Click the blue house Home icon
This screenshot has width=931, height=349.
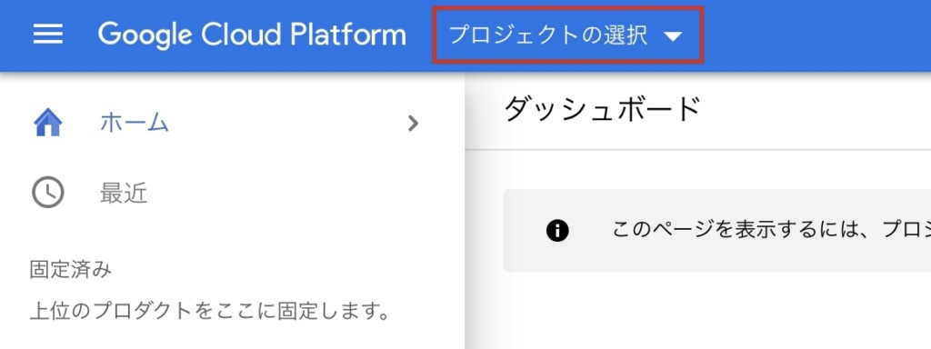[48, 124]
